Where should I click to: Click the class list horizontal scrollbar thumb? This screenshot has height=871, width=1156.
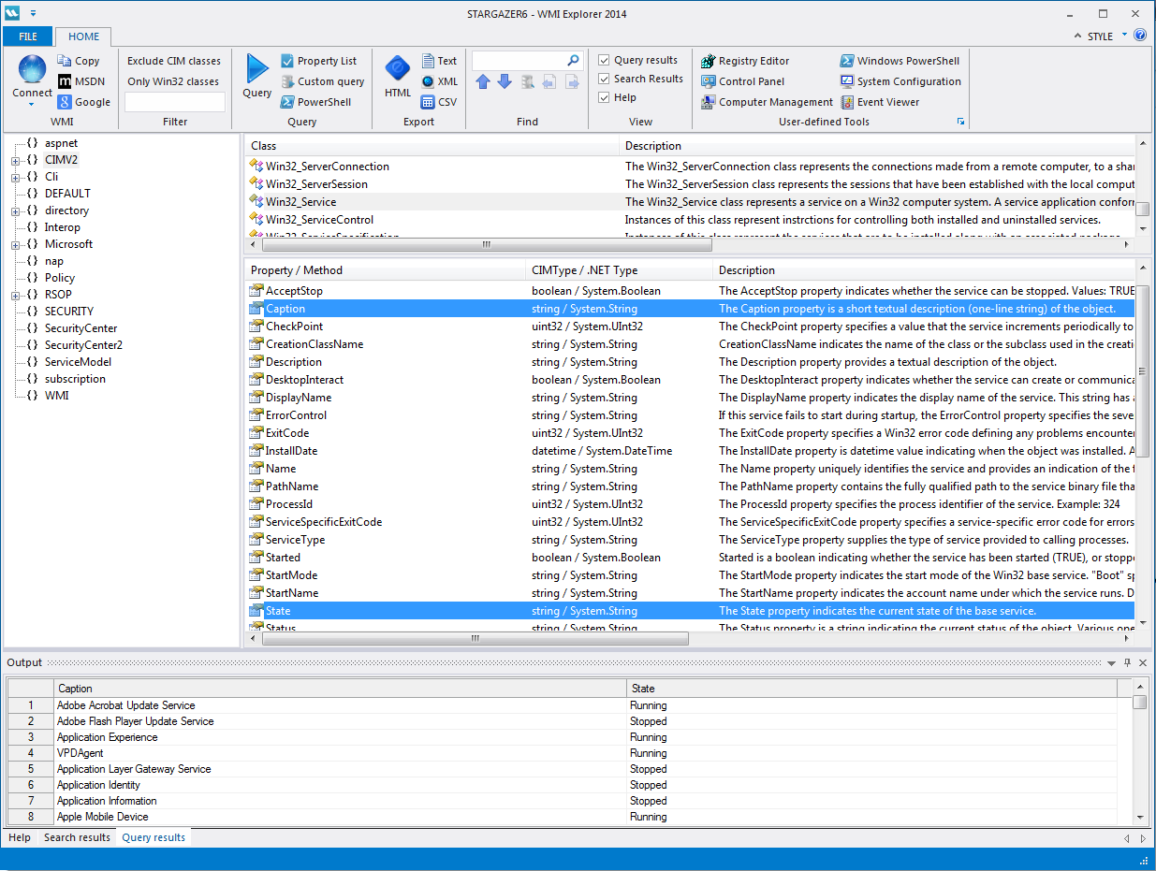click(x=487, y=245)
